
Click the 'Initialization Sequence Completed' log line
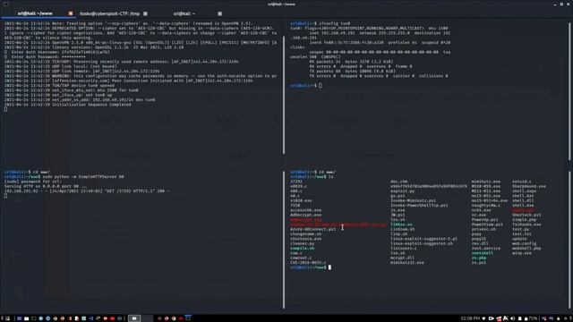point(68,105)
